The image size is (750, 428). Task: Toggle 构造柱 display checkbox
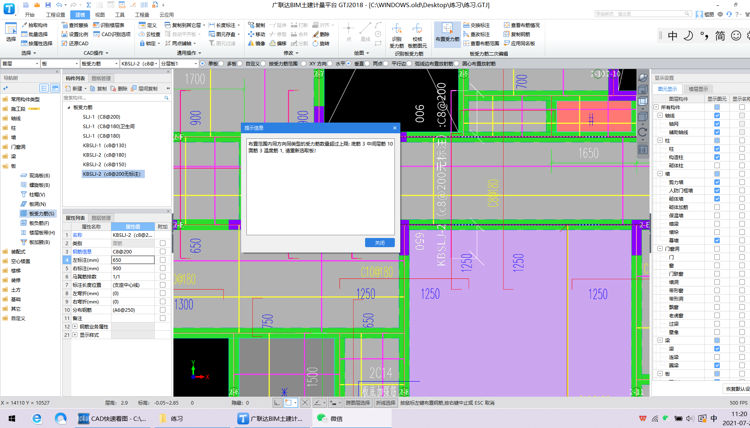[x=717, y=157]
